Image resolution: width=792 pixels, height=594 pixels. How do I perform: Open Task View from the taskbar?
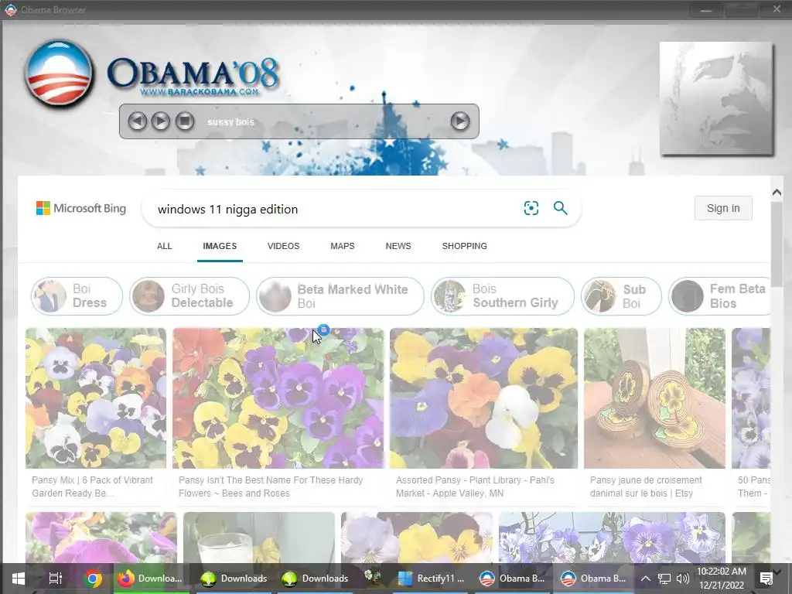point(55,579)
